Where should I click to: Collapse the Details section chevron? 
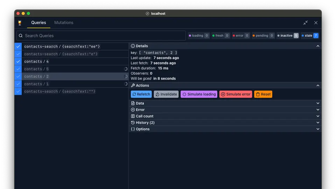(318, 46)
